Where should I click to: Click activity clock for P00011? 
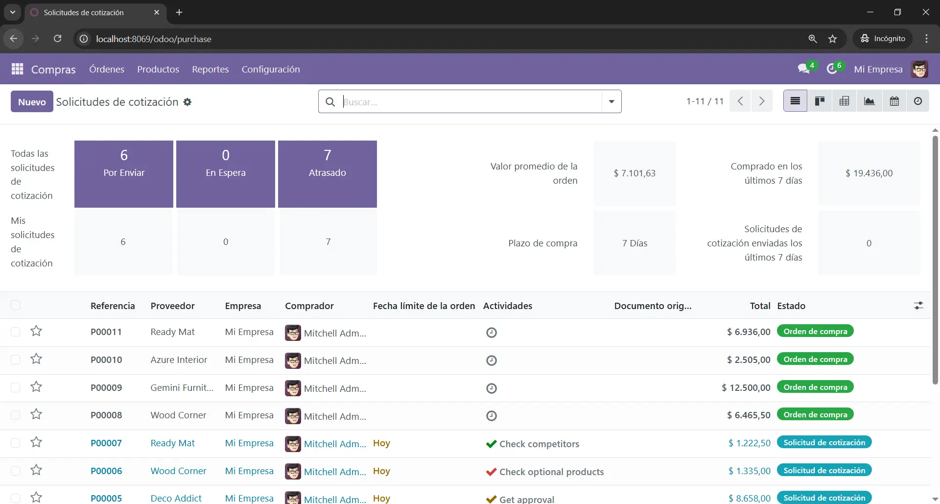click(491, 333)
